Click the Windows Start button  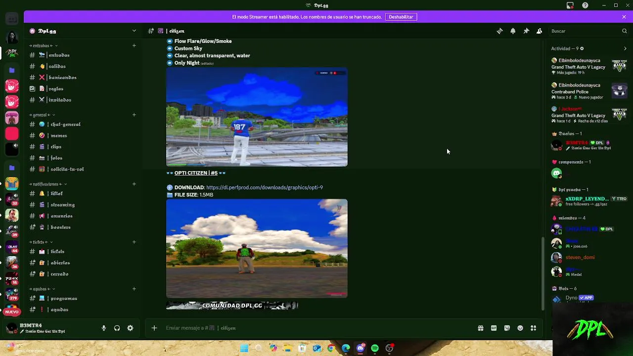[244, 348]
